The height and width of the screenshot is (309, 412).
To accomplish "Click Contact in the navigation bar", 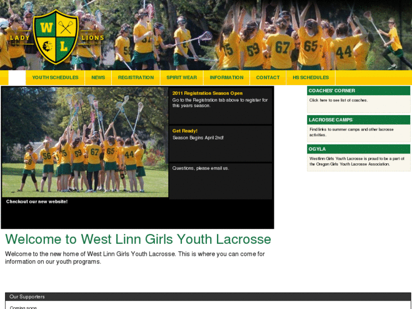I will pos(267,78).
